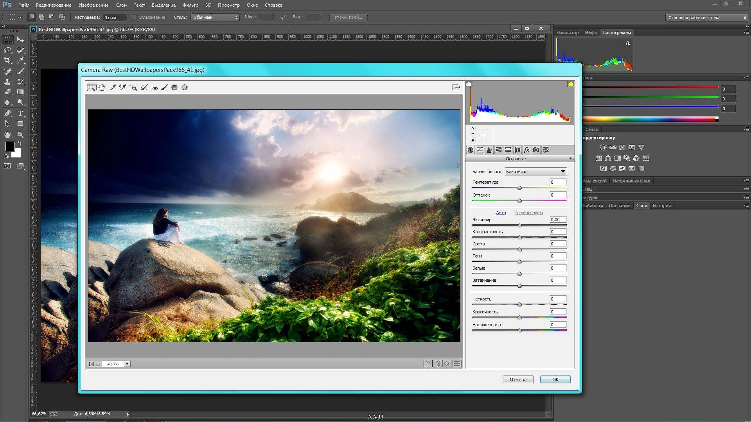751x422 pixels.
Task: Activate the Spot Removal tool in Camera Raw
Action: [x=144, y=88]
